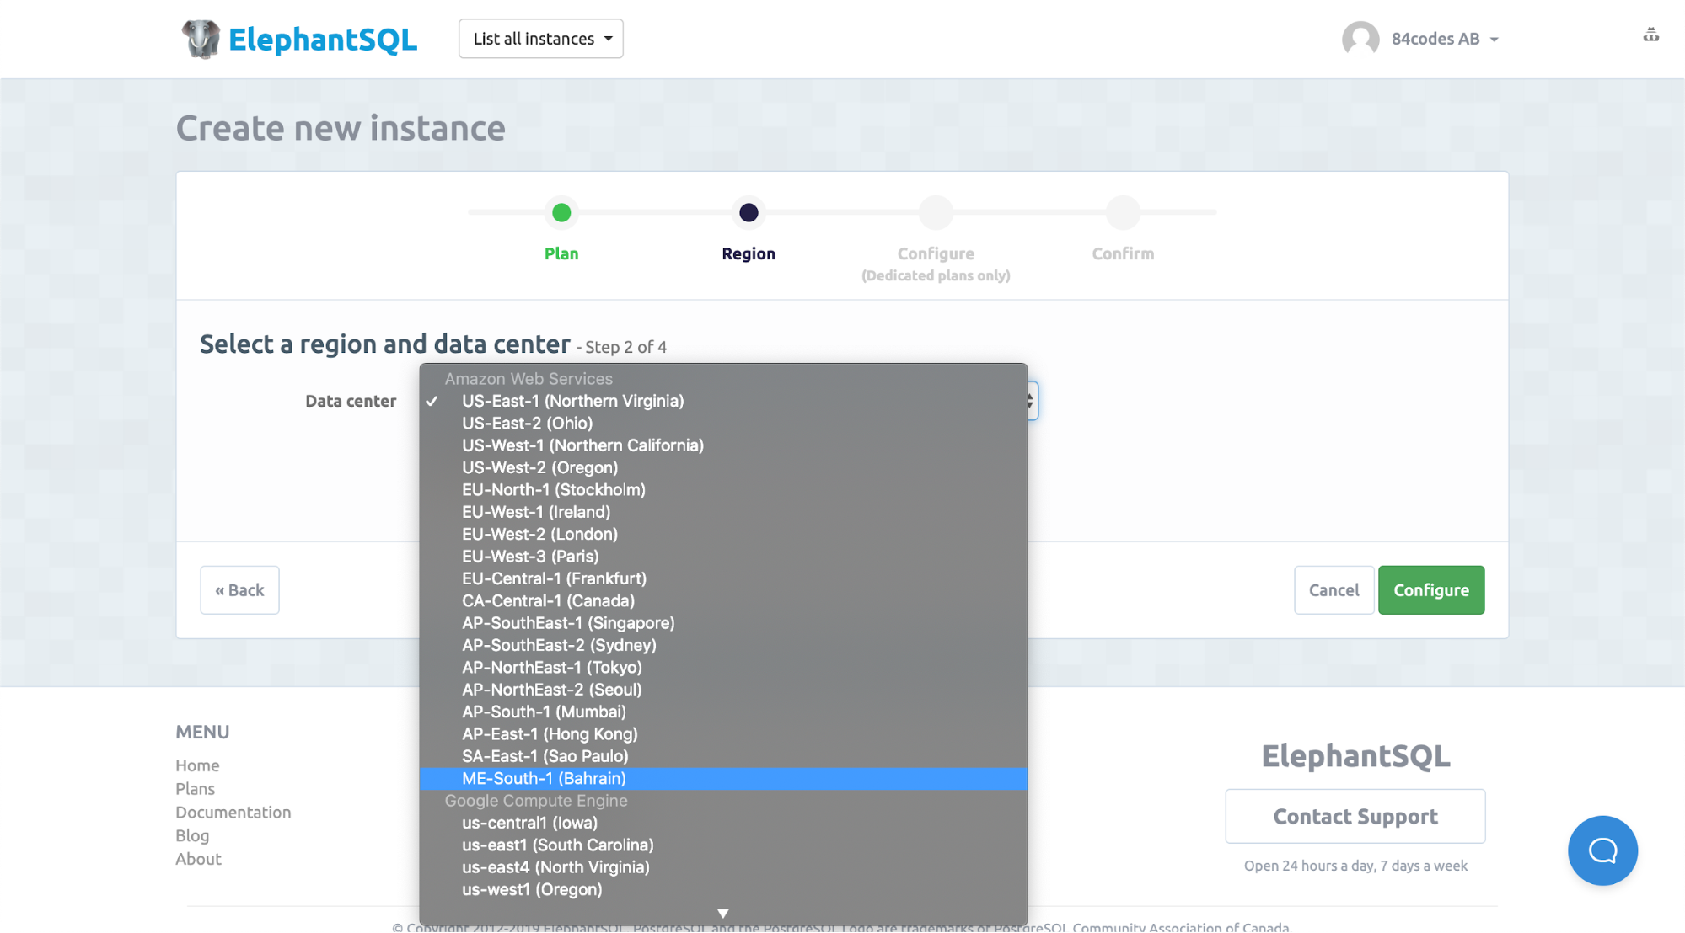This screenshot has width=1685, height=933.
Task: Select the checked US-East-1 (Northern Virginia) option
Action: [572, 402]
